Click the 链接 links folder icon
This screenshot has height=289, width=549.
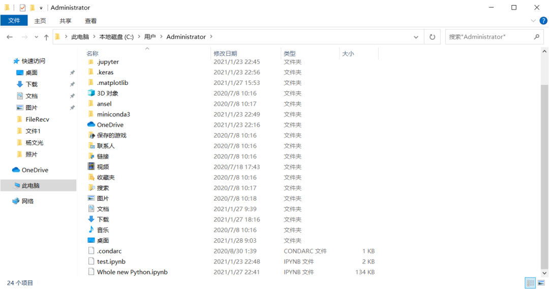pyautogui.click(x=91, y=156)
